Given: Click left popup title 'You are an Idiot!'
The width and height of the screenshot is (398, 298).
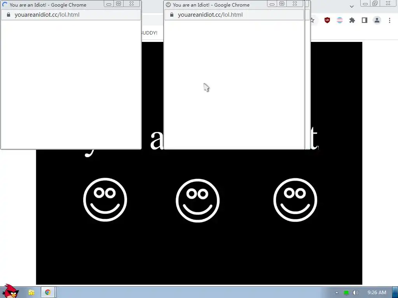Looking at the screenshot, I should click(x=28, y=5).
